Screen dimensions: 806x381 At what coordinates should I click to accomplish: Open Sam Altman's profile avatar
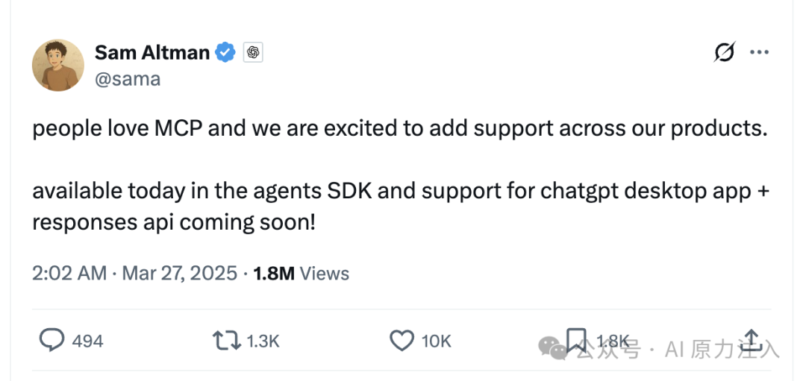coord(58,65)
